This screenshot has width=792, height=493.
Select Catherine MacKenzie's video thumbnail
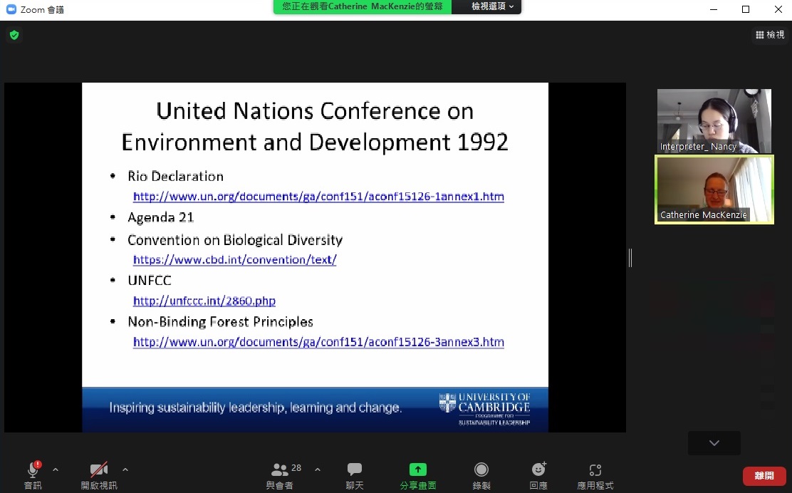click(714, 190)
